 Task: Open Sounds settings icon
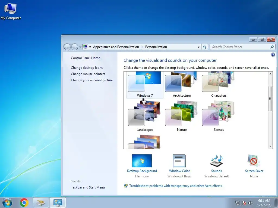(216, 161)
